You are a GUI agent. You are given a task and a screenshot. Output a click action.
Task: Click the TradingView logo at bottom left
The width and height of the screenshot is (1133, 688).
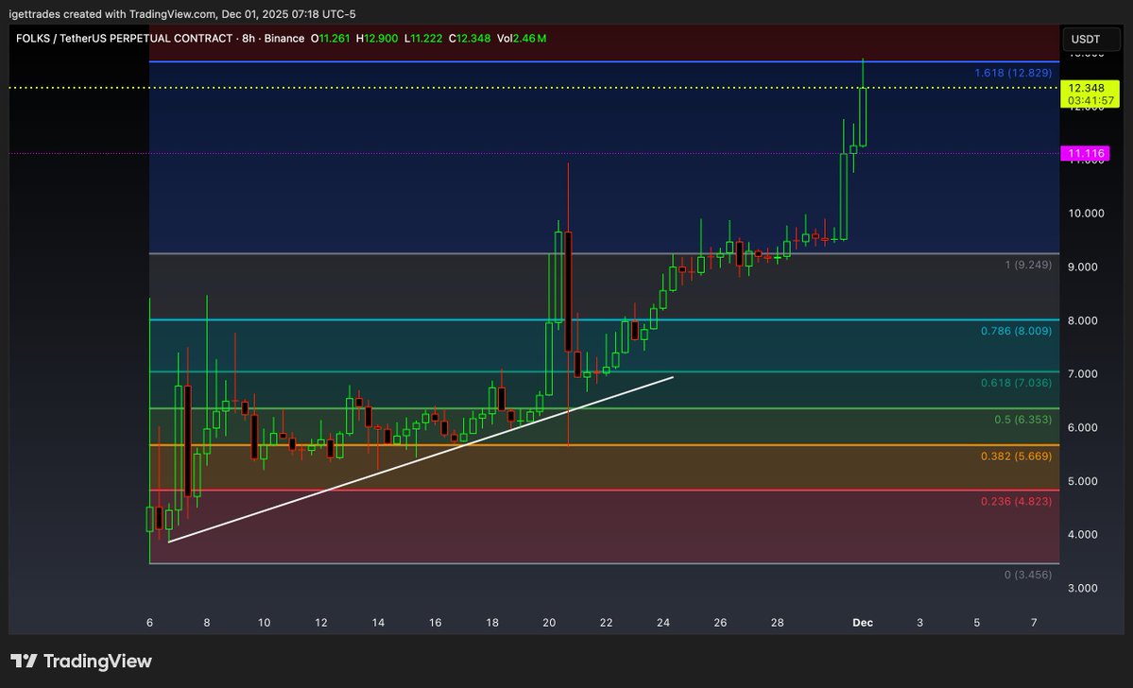click(x=81, y=662)
